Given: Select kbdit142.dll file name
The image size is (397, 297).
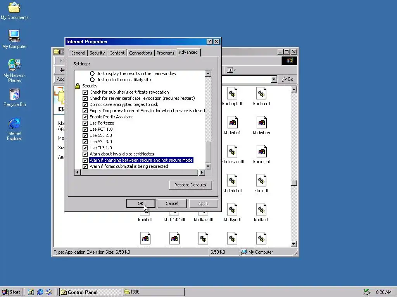Looking at the screenshot, I should [x=174, y=220].
